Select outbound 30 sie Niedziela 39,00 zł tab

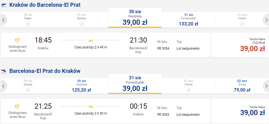click(x=135, y=18)
